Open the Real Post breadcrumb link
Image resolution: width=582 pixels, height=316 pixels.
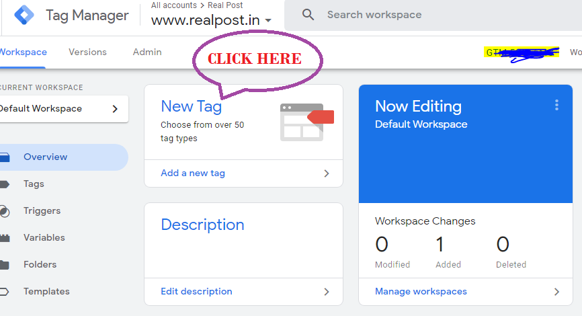(x=225, y=5)
